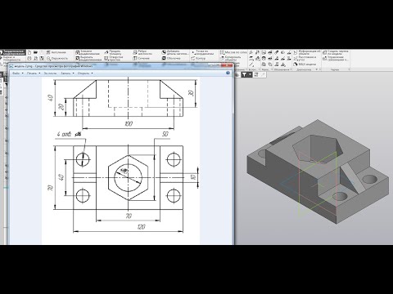Select Копировать объекты tool
The width and height of the screenshot is (393, 294).
tap(231, 58)
